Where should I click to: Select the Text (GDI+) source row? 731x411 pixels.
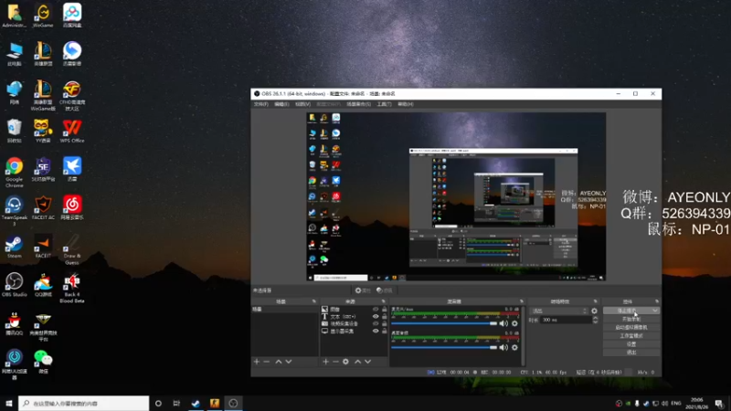355,316
